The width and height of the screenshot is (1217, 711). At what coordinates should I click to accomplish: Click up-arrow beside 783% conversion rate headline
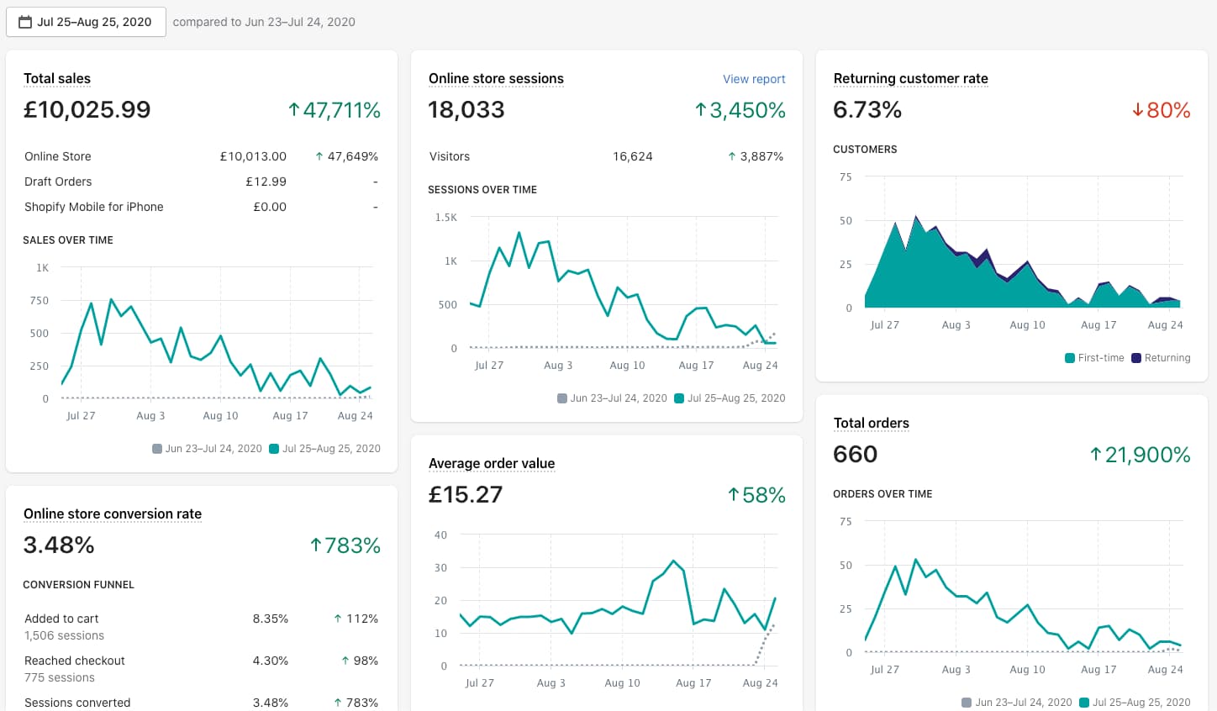pyautogui.click(x=316, y=545)
